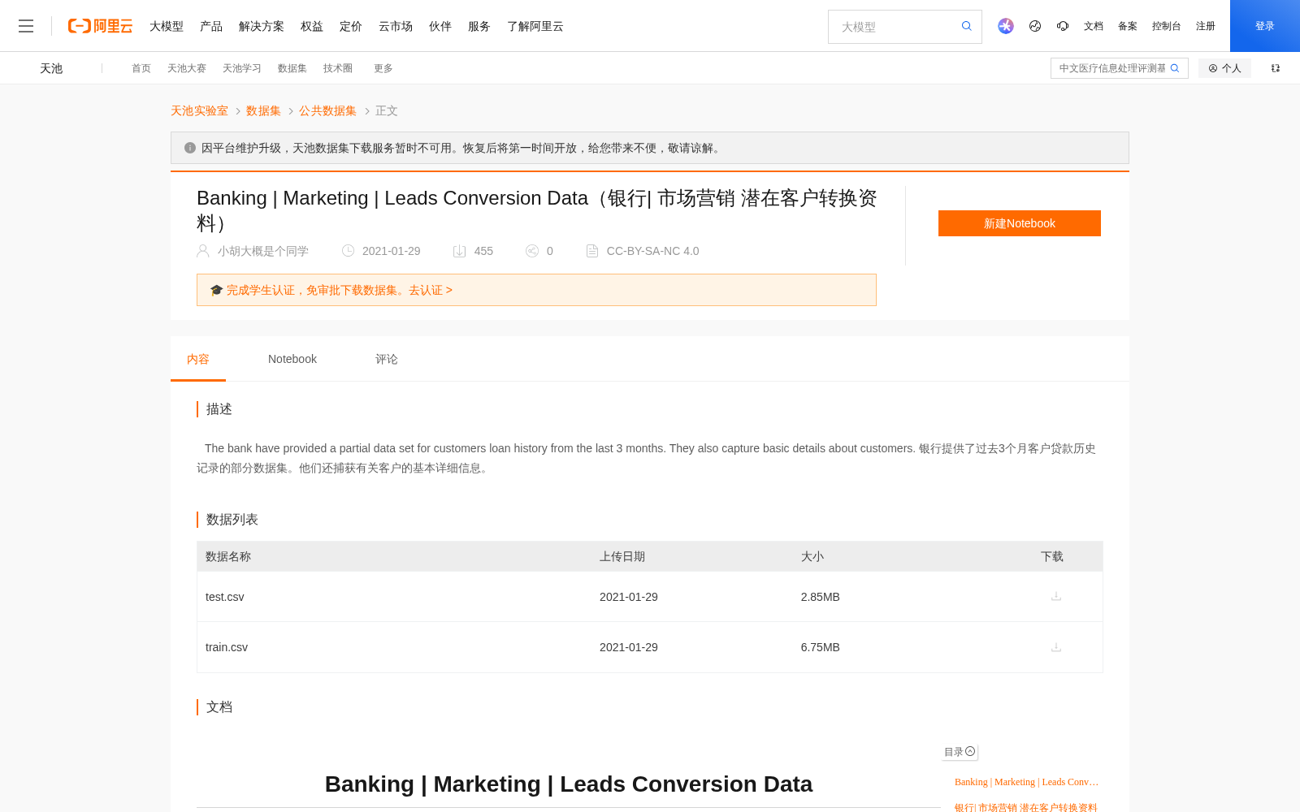
Task: Click student verification 去认证 link
Action: pos(431,290)
